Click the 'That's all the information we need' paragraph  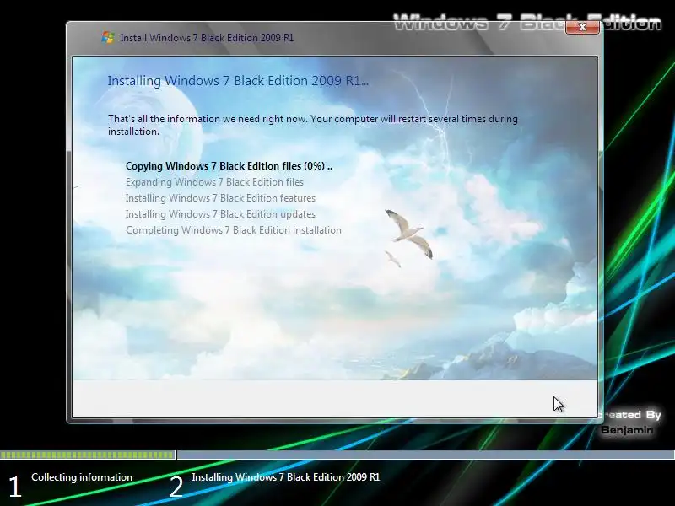click(312, 125)
